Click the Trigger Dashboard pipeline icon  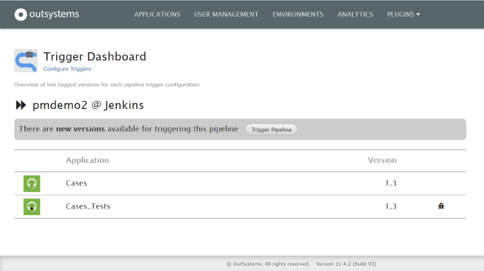25,61
